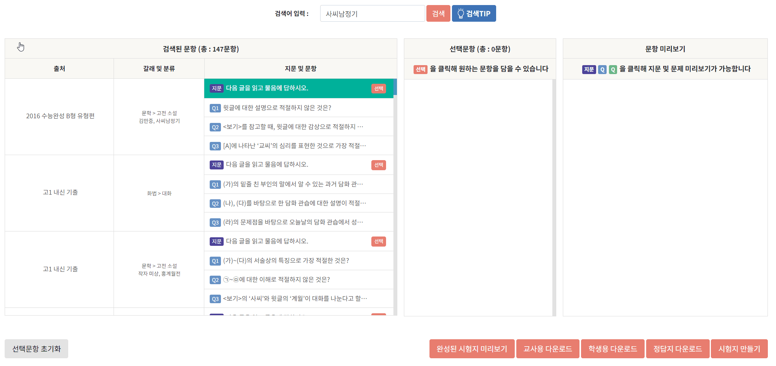
Task: Click 2016 수능완성 B형 유형편 source cell
Action: click(x=60, y=116)
